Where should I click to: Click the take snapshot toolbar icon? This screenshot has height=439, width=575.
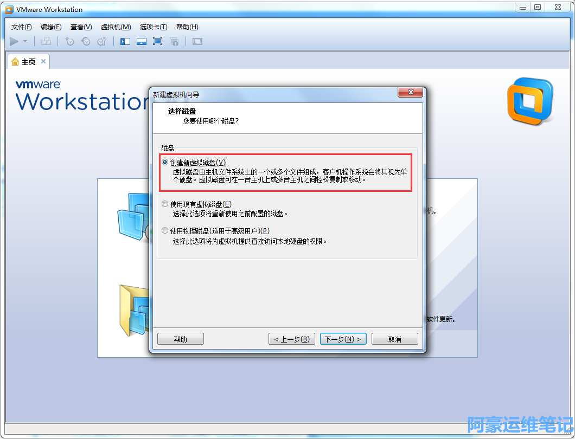click(x=69, y=41)
